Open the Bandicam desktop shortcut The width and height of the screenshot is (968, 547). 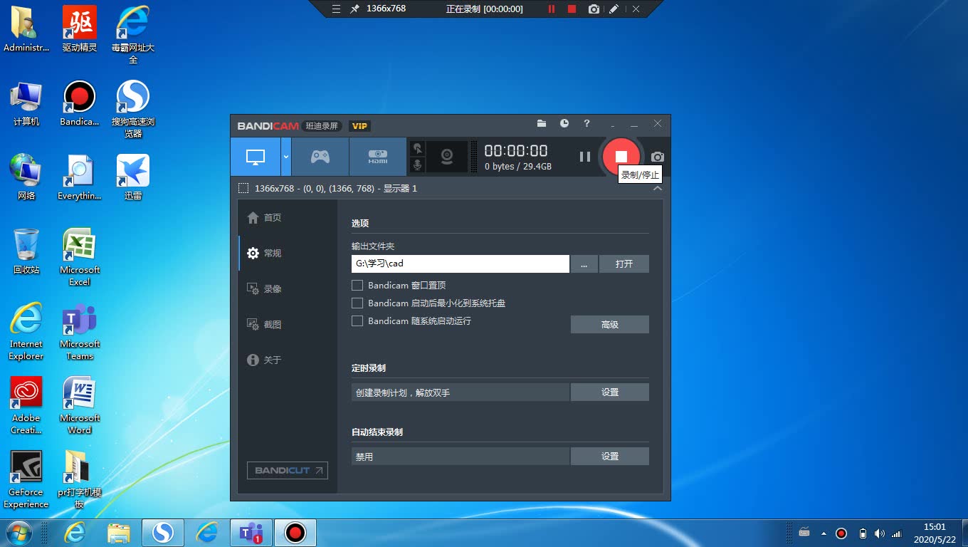[x=79, y=103]
